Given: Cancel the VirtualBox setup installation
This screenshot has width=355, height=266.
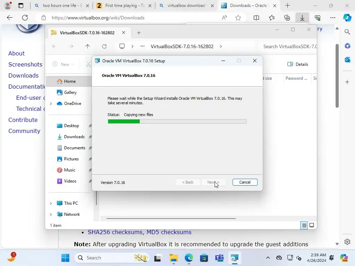Looking at the screenshot, I should coord(245,182).
